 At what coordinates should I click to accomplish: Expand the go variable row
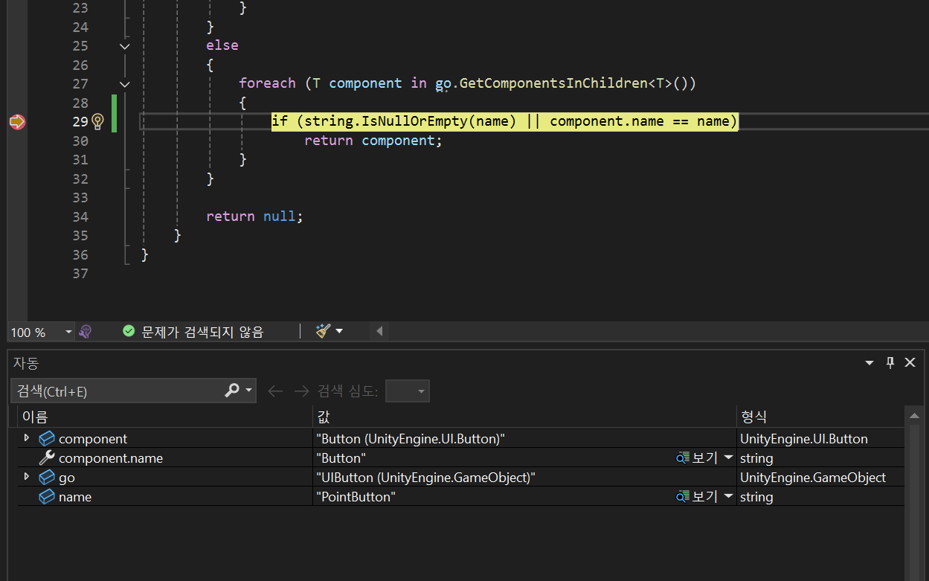[x=27, y=477]
